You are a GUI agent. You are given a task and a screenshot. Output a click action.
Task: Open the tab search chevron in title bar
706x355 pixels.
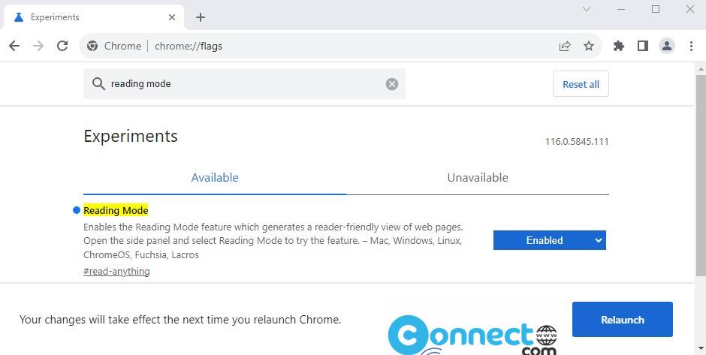(x=587, y=9)
